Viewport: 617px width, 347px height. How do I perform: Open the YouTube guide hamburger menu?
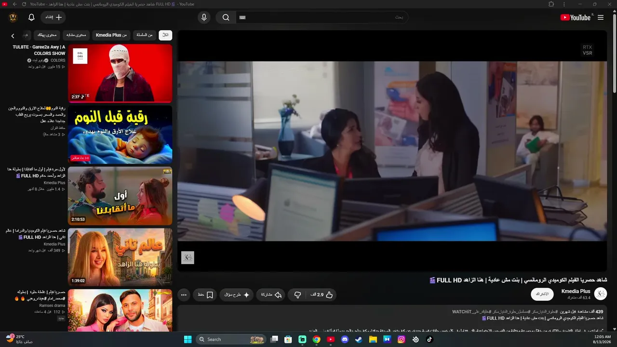tap(601, 17)
